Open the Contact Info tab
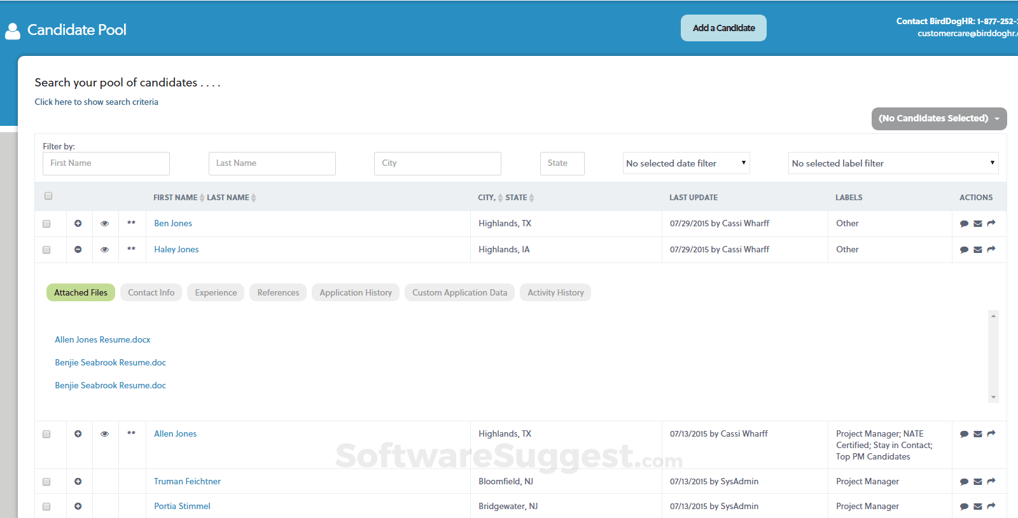The image size is (1018, 518). pos(151,292)
